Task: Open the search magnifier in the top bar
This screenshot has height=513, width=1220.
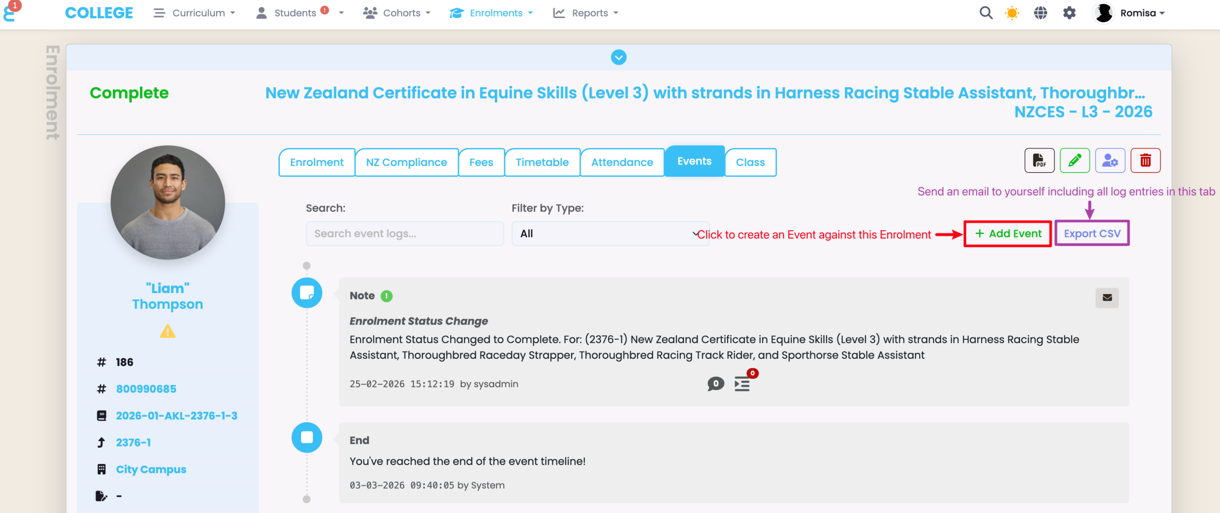Action: (986, 13)
